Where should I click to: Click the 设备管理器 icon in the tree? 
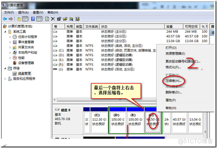point(15,63)
